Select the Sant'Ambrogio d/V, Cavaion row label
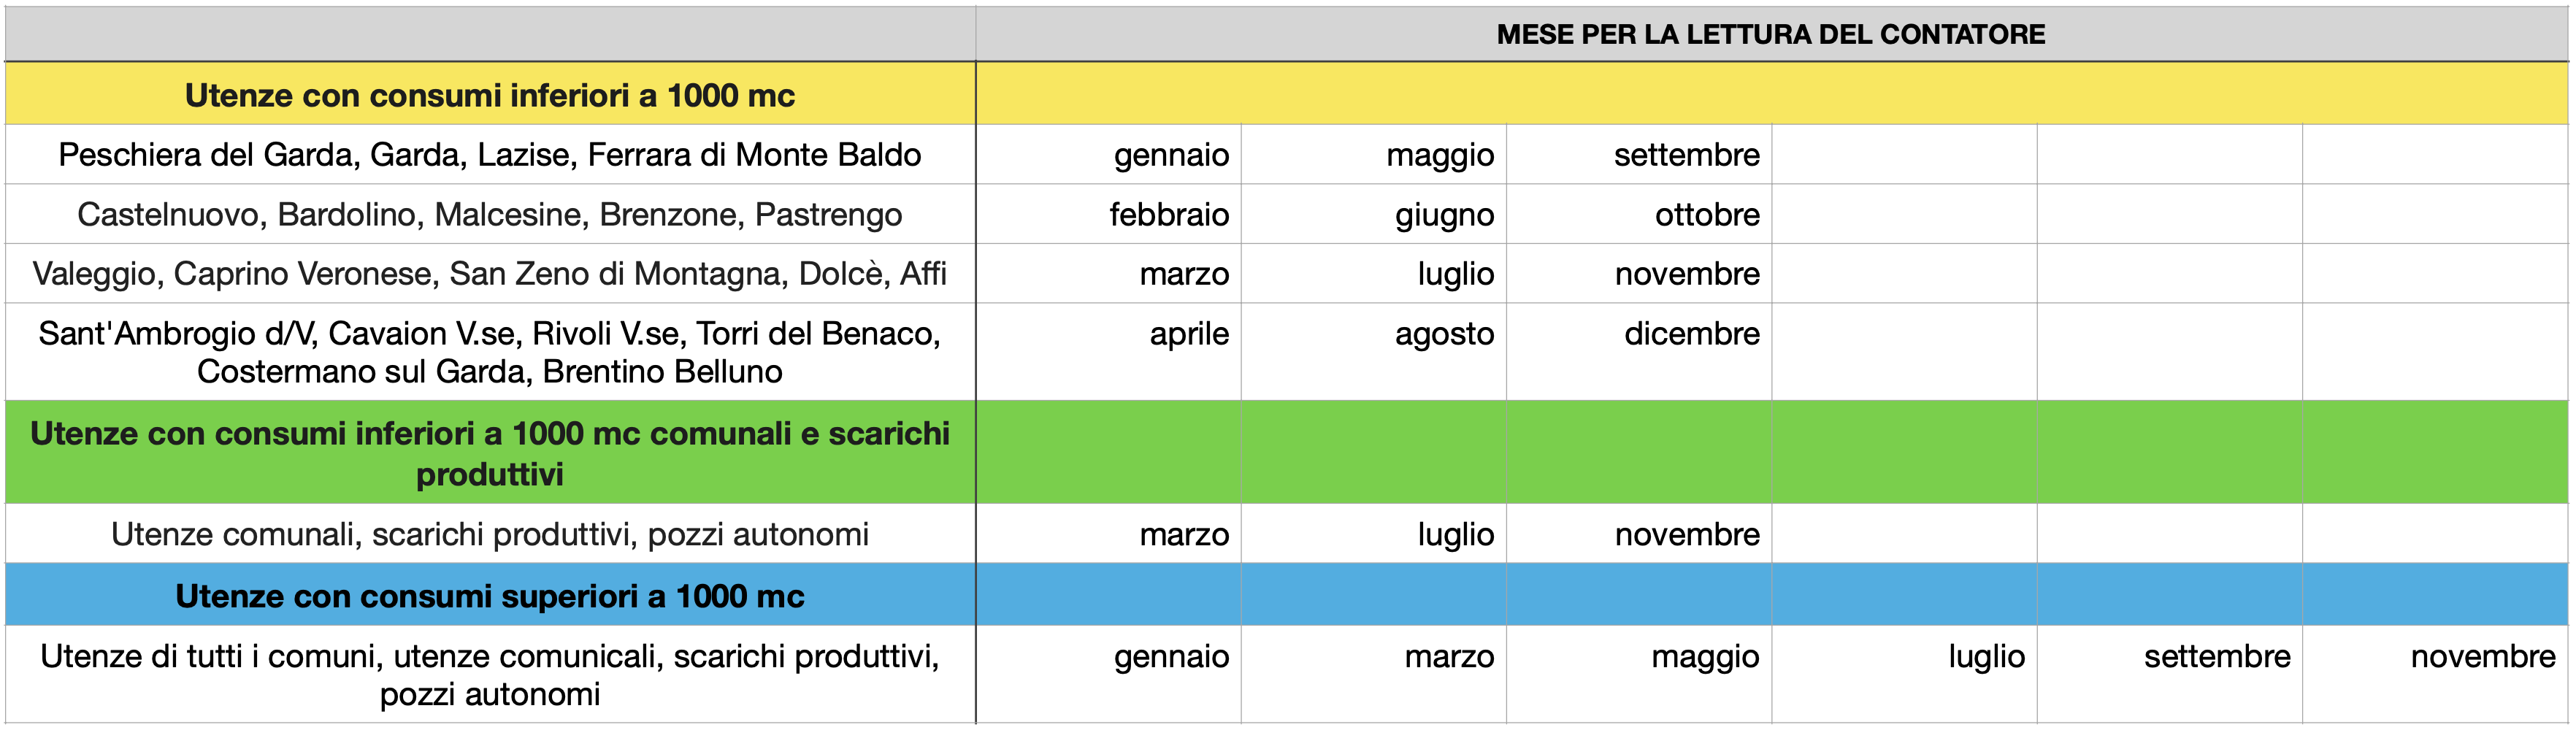This screenshot has height=730, width=2576. 489,352
